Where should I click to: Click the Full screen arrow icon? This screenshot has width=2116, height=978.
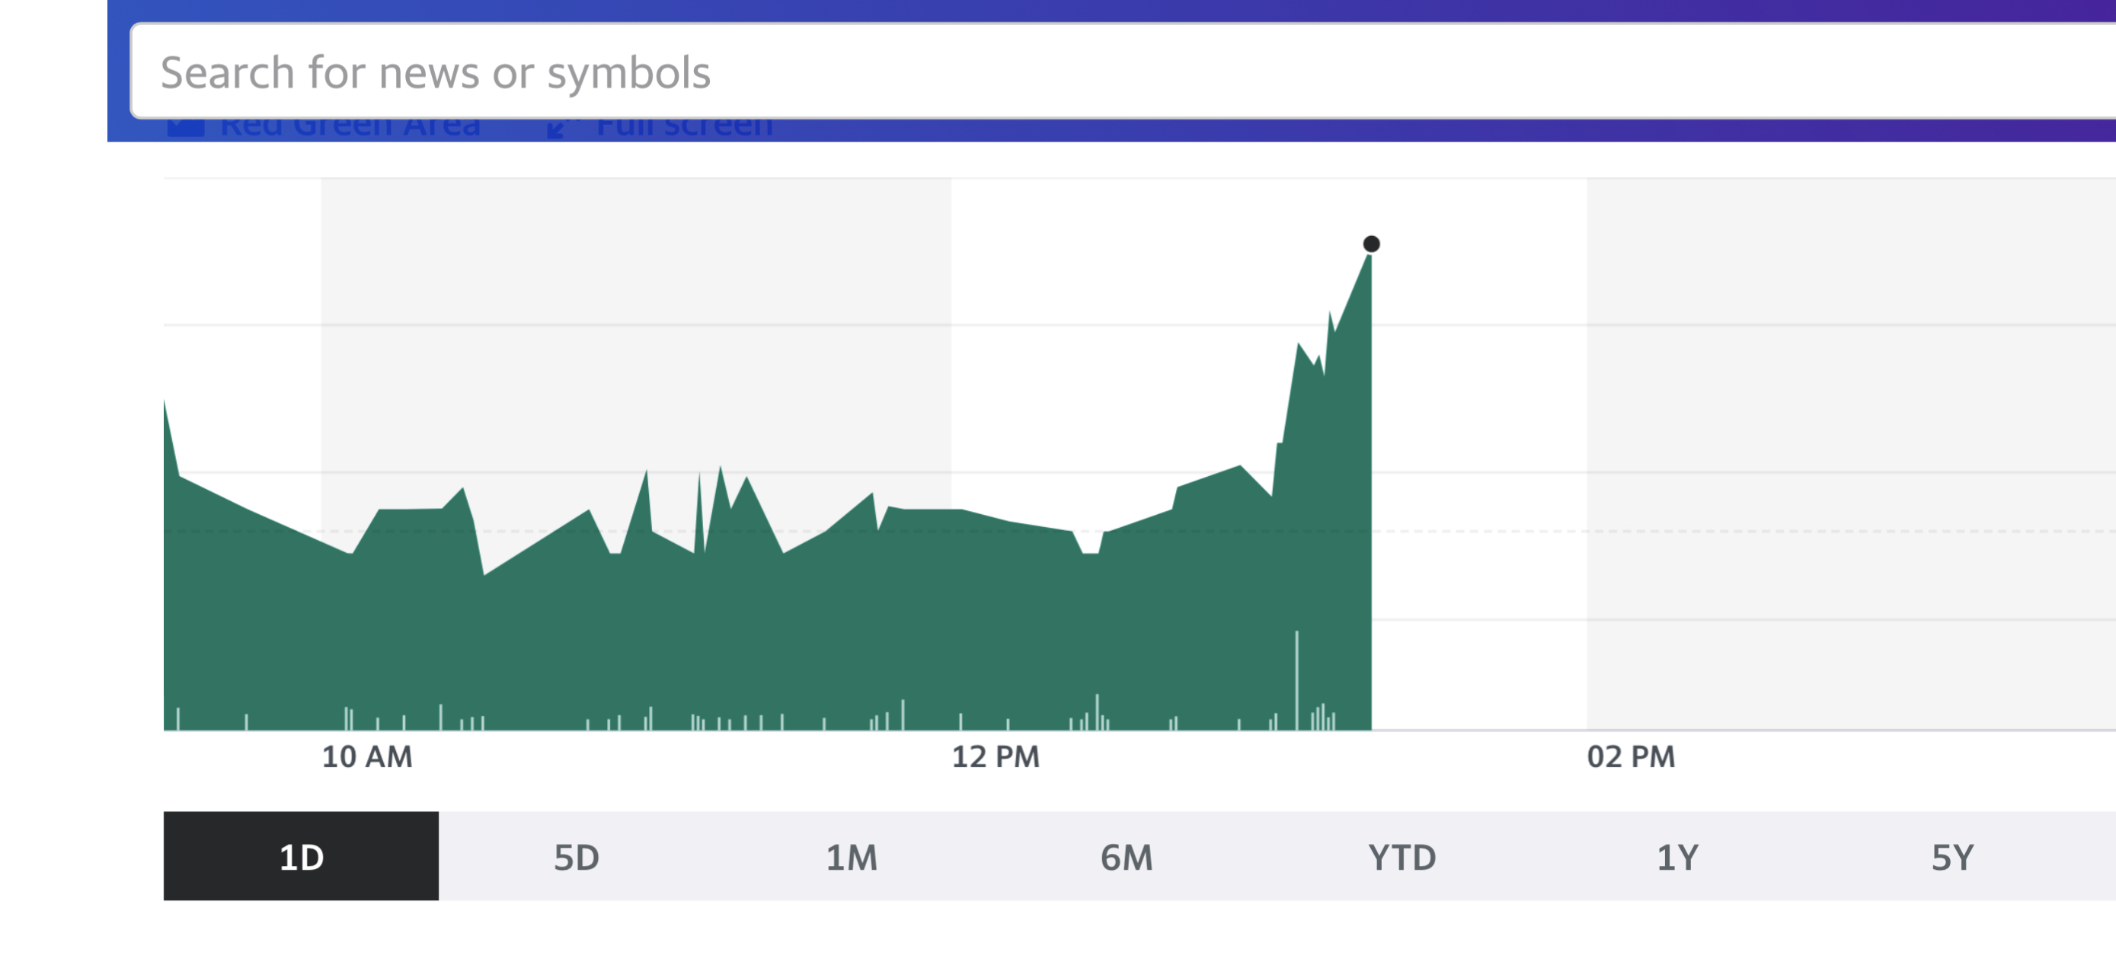(x=562, y=129)
